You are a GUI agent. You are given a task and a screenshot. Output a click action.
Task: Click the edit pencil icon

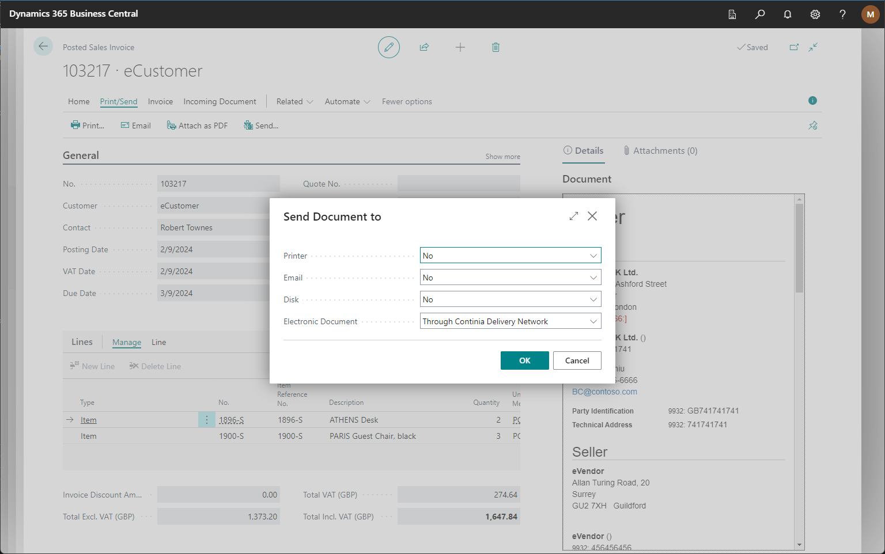(389, 47)
